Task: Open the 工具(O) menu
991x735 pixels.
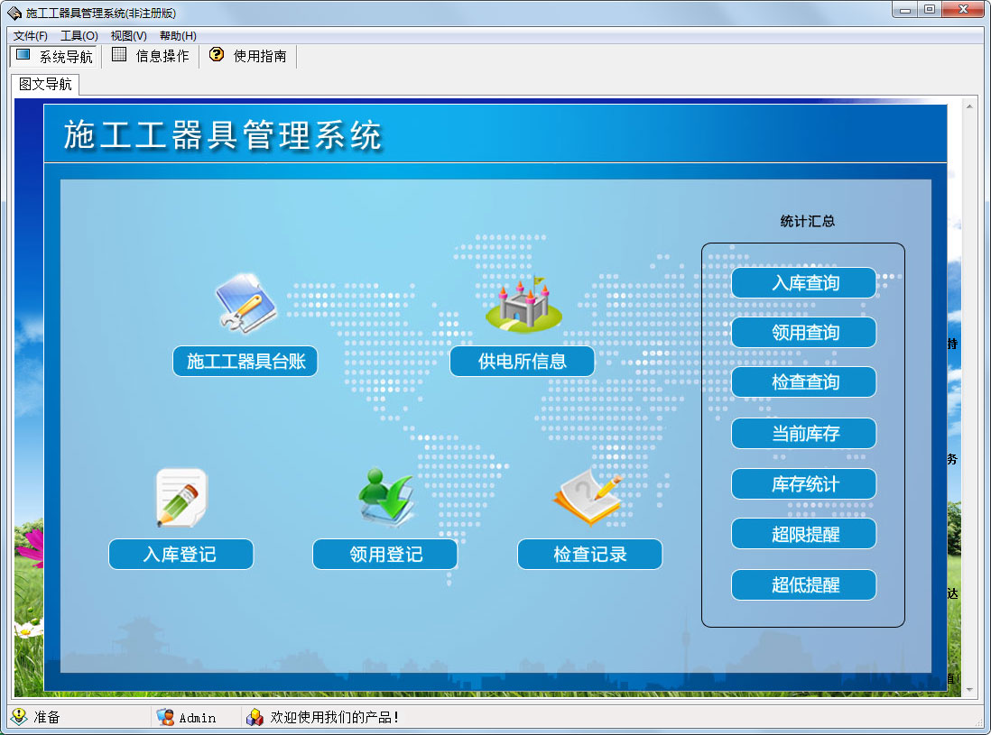Action: pos(79,35)
